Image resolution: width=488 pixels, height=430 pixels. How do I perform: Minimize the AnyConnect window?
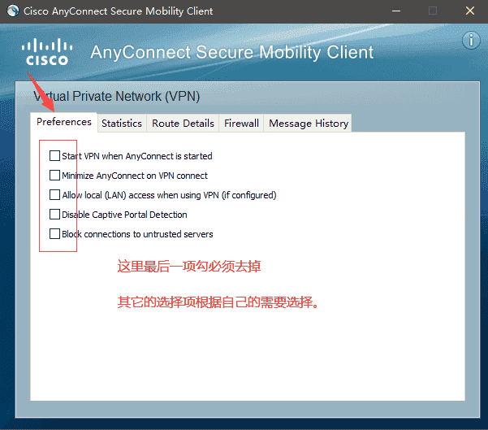tap(395, 11)
